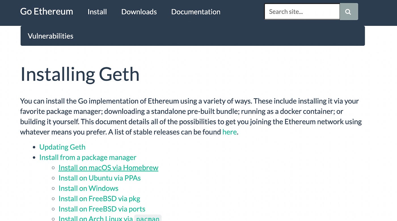The image size is (397, 221).
Task: Open the Install menu item
Action: point(97,12)
